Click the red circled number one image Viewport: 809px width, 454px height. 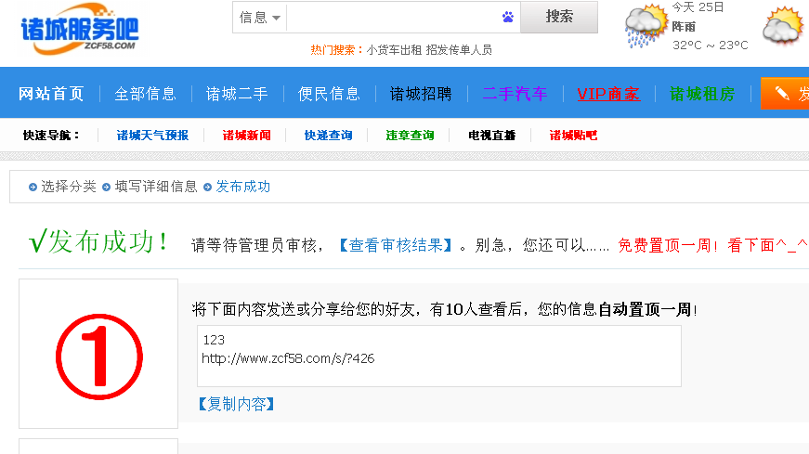click(98, 357)
